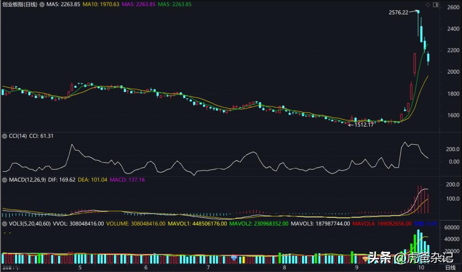The width and height of the screenshot is (462, 272).
Task: Click the 40000 volume axis label
Action: click(x=452, y=239)
